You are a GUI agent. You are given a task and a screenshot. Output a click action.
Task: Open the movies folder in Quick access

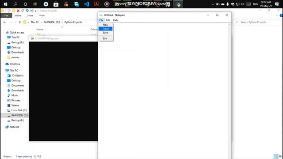tap(15, 57)
